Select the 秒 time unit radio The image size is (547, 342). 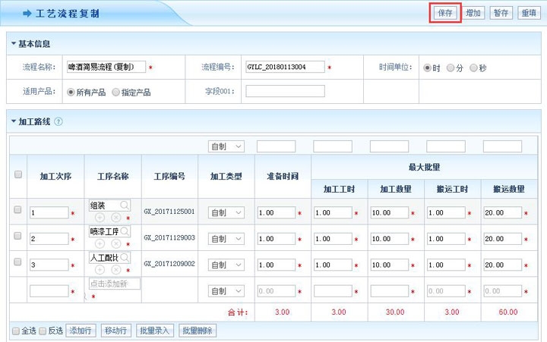coord(473,68)
